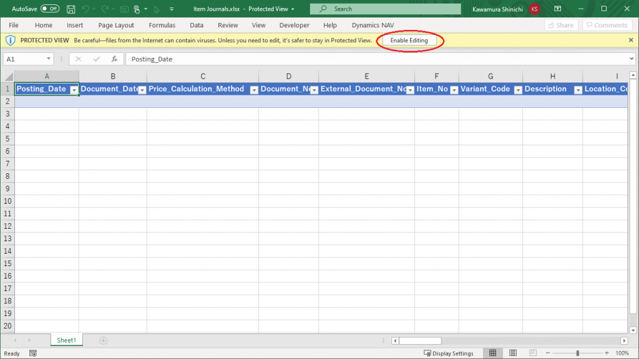Screen dimensions: 639x359
Task: Switch to Page Break Preview icon
Action: pos(533,353)
